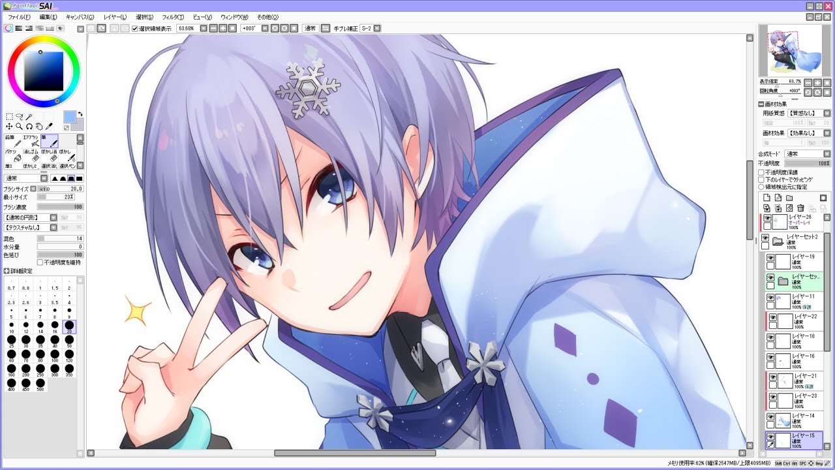Open brush blend mode 通常 dropdown
Image resolution: width=835 pixels, height=470 pixels.
[44, 178]
